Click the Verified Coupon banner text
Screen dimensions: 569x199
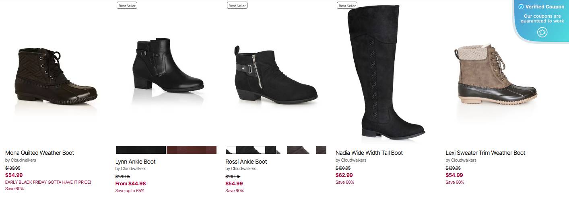pyautogui.click(x=545, y=7)
